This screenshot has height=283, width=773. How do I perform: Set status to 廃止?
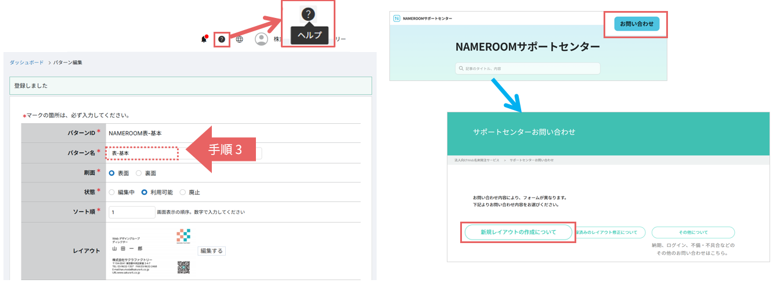(x=183, y=192)
